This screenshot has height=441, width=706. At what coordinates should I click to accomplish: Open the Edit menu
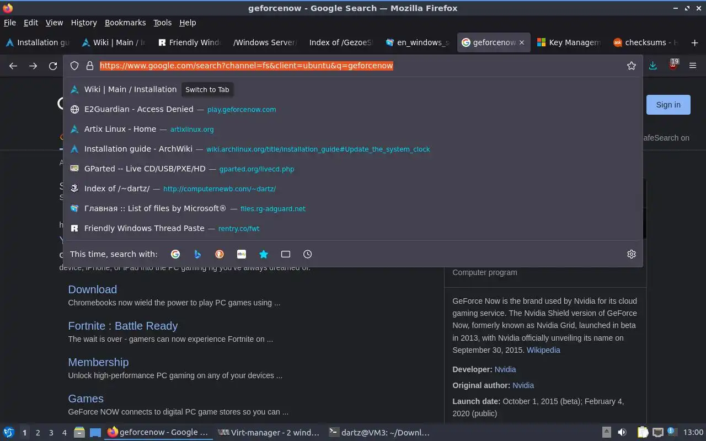pyautogui.click(x=31, y=23)
